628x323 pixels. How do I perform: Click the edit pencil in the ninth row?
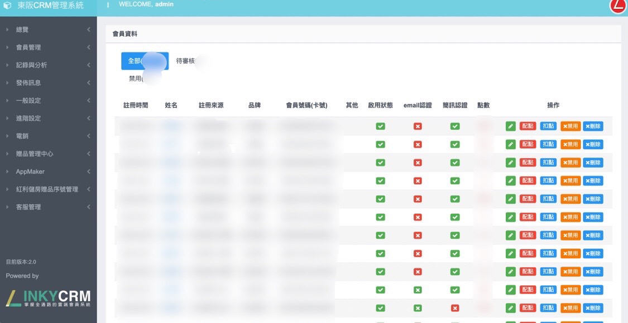click(x=510, y=272)
